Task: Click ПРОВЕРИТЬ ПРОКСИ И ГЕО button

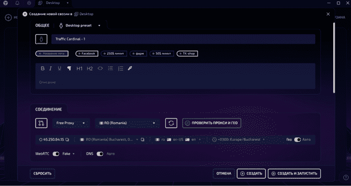Action: [212, 123]
